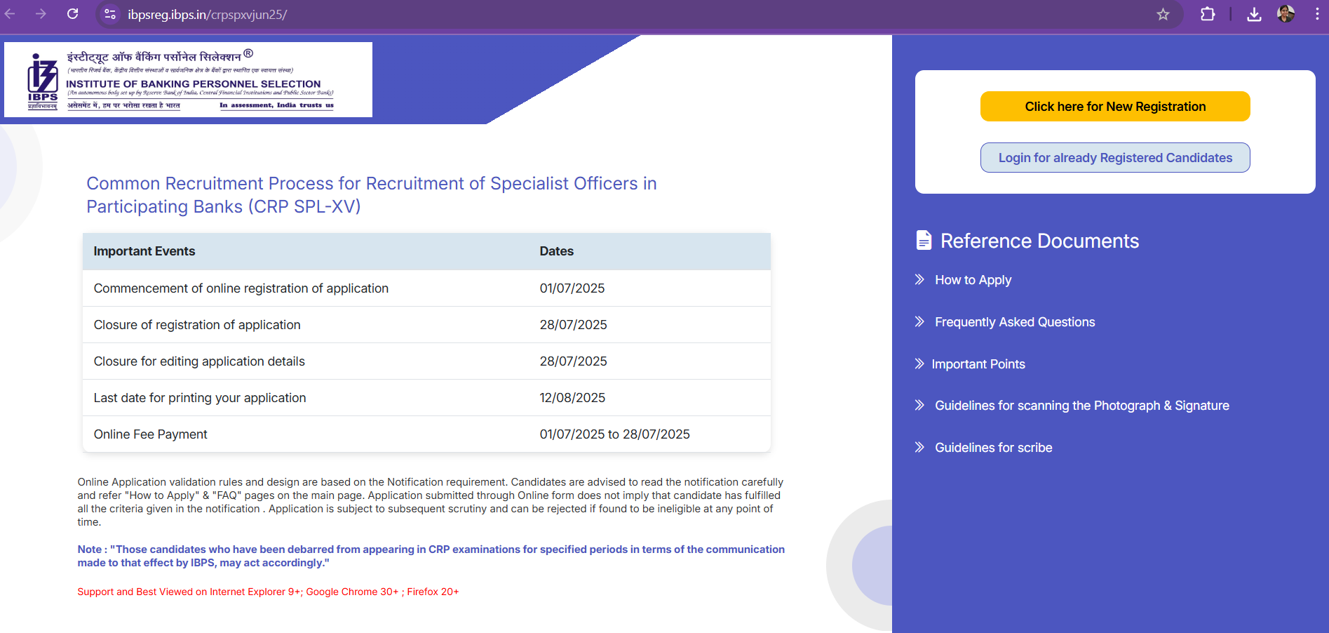The height and width of the screenshot is (633, 1329).
Task: Open the browser downloads icon
Action: point(1254,14)
